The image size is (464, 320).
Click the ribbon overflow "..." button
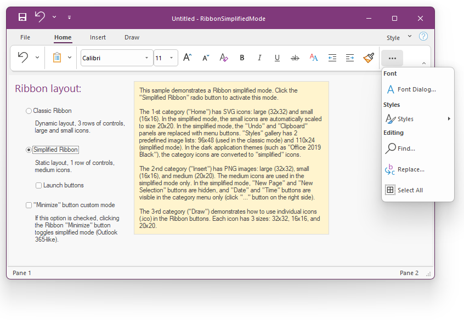392,58
